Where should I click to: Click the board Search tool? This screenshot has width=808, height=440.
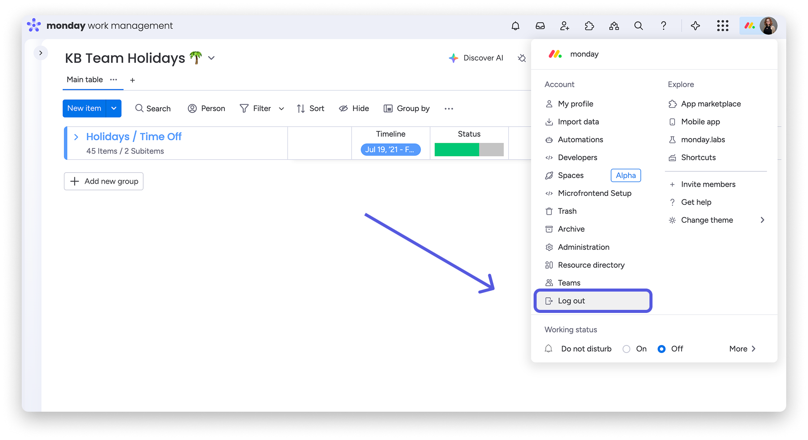point(153,108)
